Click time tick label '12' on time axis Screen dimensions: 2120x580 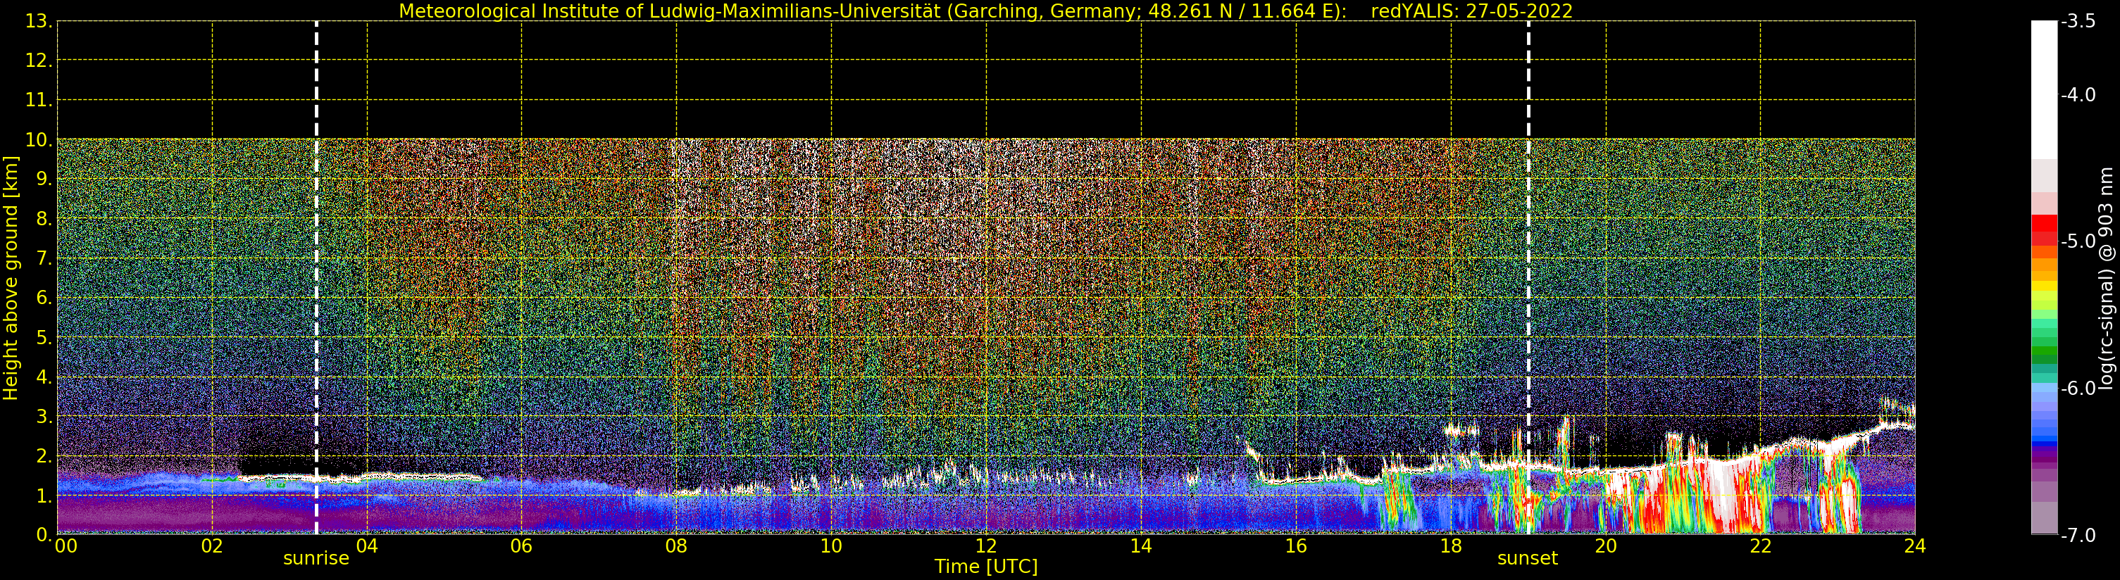(986, 546)
